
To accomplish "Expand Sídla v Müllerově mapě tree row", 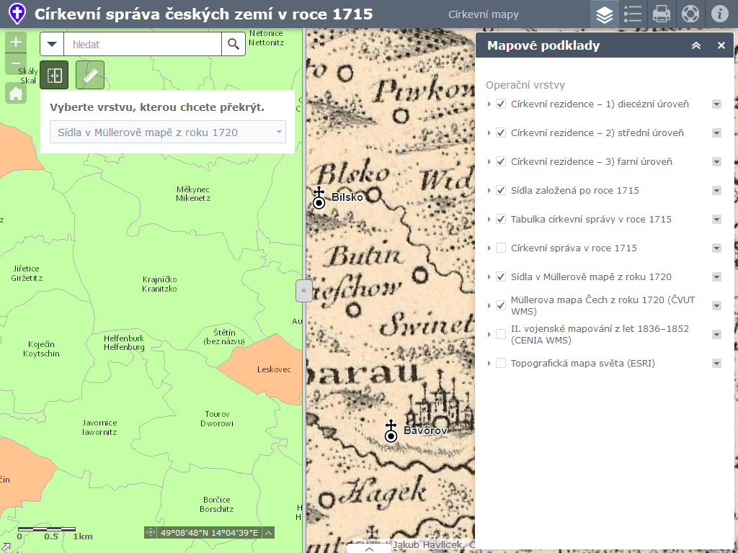I will tap(489, 277).
